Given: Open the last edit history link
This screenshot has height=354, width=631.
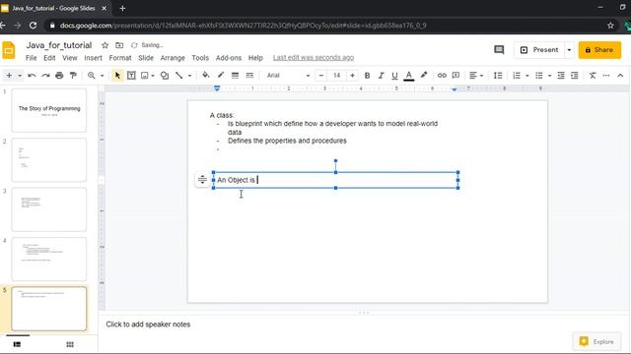Looking at the screenshot, I should click(314, 58).
